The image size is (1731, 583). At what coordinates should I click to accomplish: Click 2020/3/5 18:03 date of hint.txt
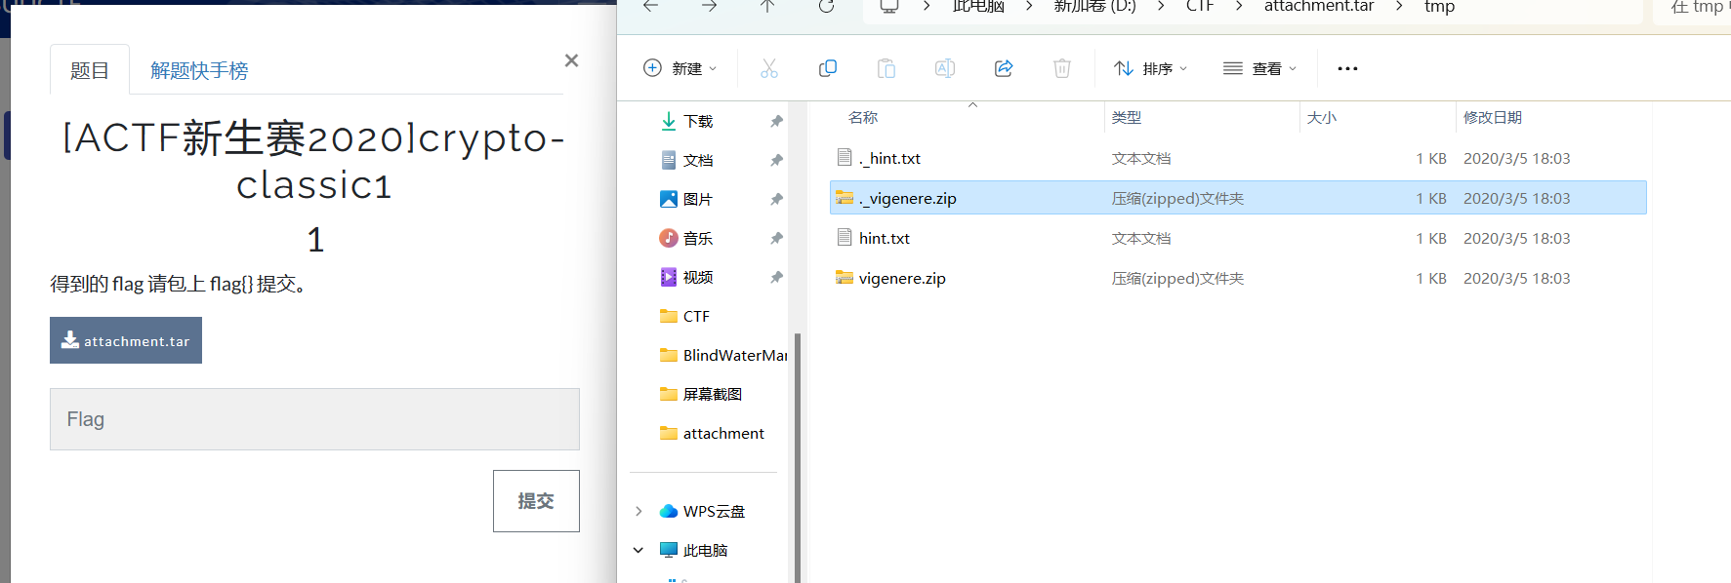tap(1516, 238)
